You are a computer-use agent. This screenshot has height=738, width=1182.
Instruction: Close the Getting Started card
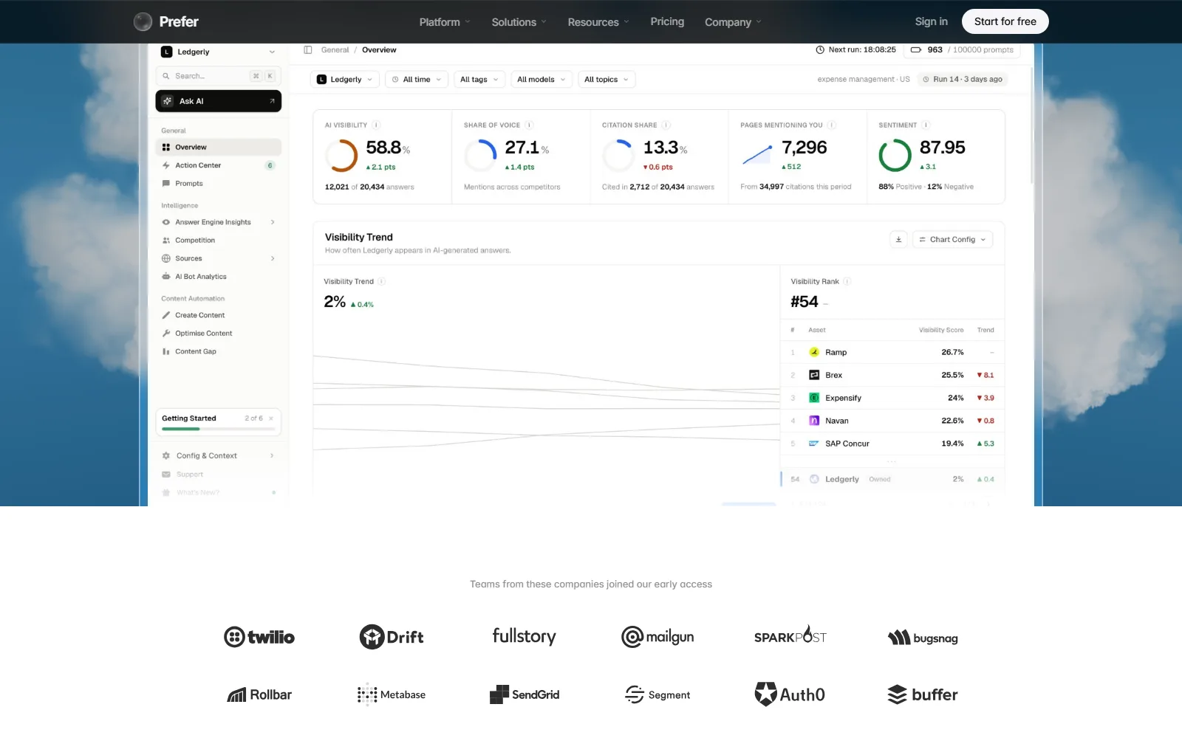[x=271, y=418]
